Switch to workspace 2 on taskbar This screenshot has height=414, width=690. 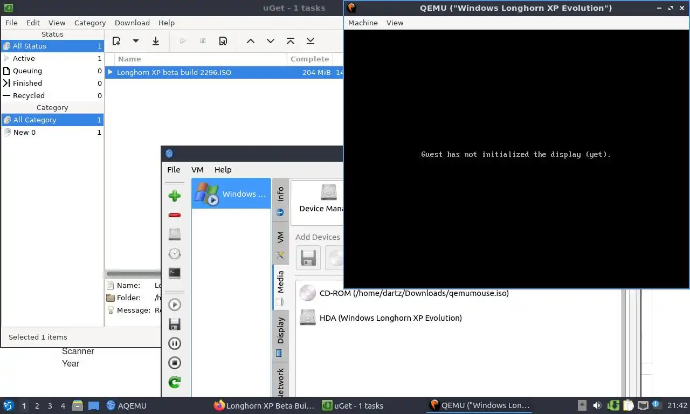click(x=37, y=405)
